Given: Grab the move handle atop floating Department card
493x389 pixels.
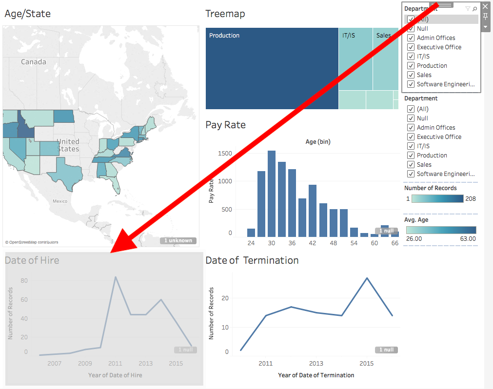Looking at the screenshot, I should pyautogui.click(x=441, y=5).
